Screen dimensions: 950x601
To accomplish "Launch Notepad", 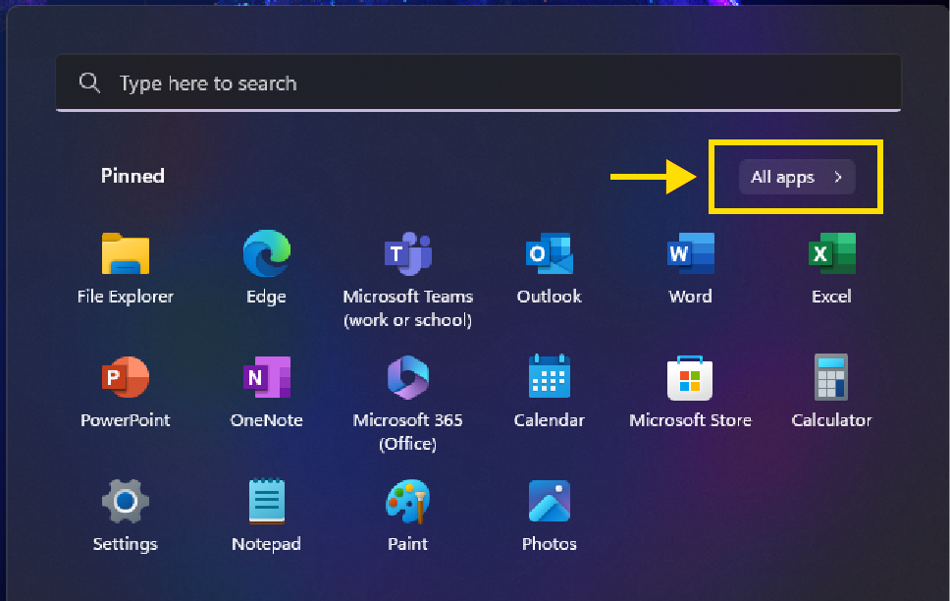I will pyautogui.click(x=266, y=502).
